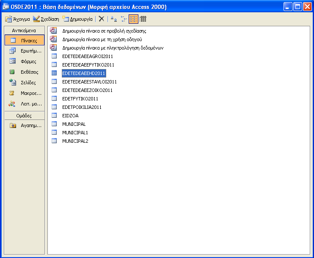
Task: Select Πίνακες (Tables) in objects bar
Action: point(25,40)
